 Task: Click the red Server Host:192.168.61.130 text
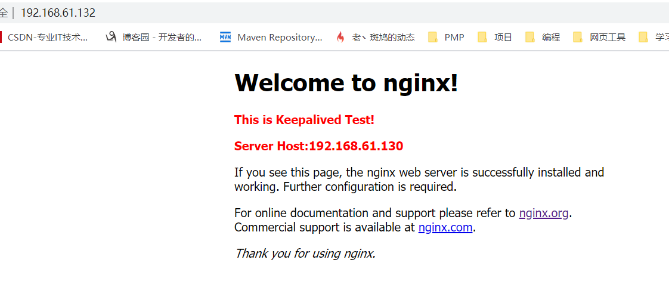point(319,146)
